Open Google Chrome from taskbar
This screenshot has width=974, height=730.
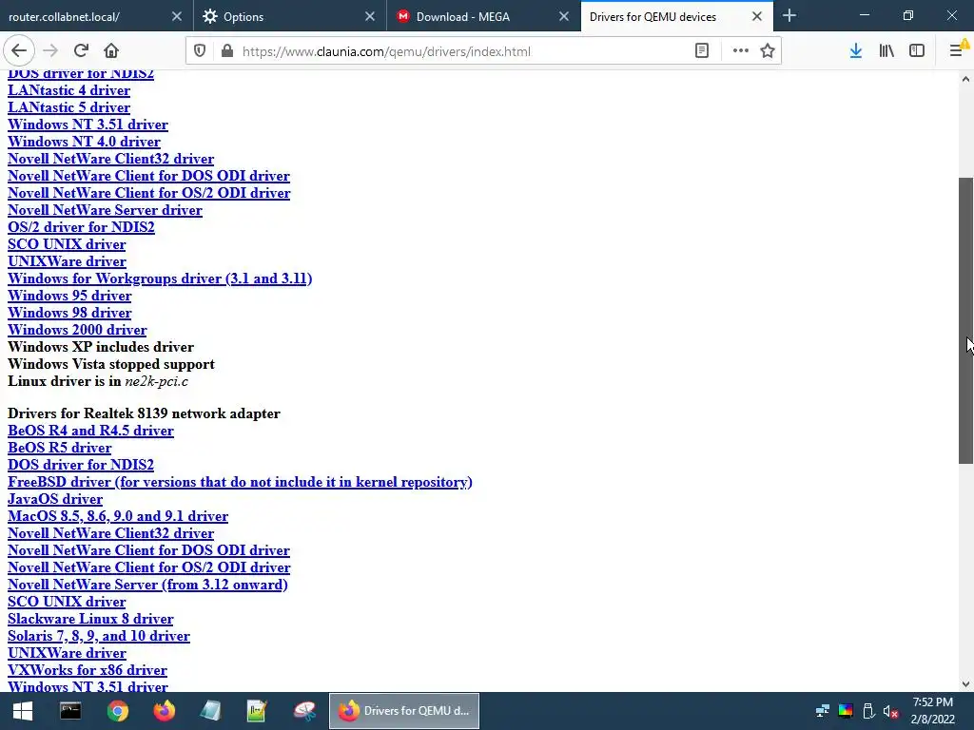click(x=117, y=711)
